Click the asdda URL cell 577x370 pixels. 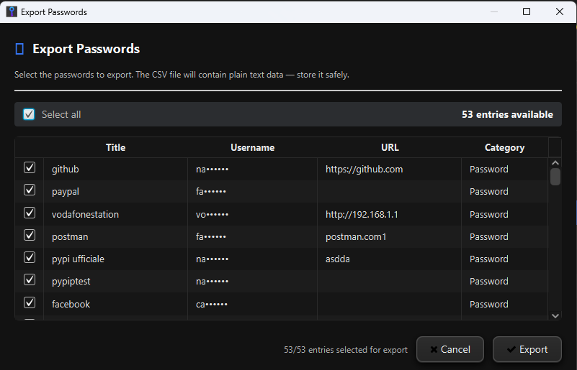389,259
